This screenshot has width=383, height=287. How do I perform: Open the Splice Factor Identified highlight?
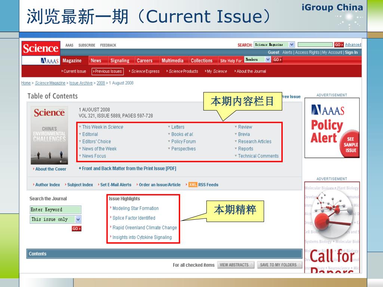134,218
